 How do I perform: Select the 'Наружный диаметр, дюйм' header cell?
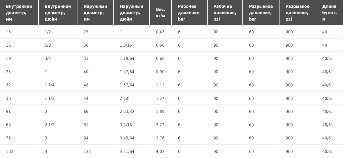pos(132,13)
